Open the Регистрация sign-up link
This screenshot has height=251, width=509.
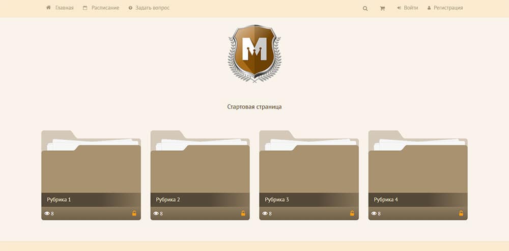point(445,8)
